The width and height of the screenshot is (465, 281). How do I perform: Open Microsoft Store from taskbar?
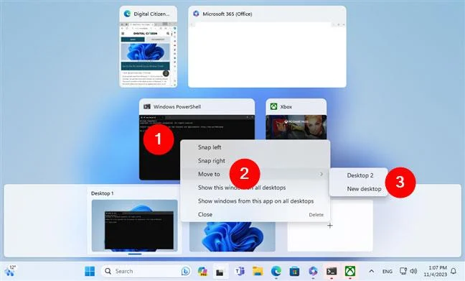click(x=294, y=271)
